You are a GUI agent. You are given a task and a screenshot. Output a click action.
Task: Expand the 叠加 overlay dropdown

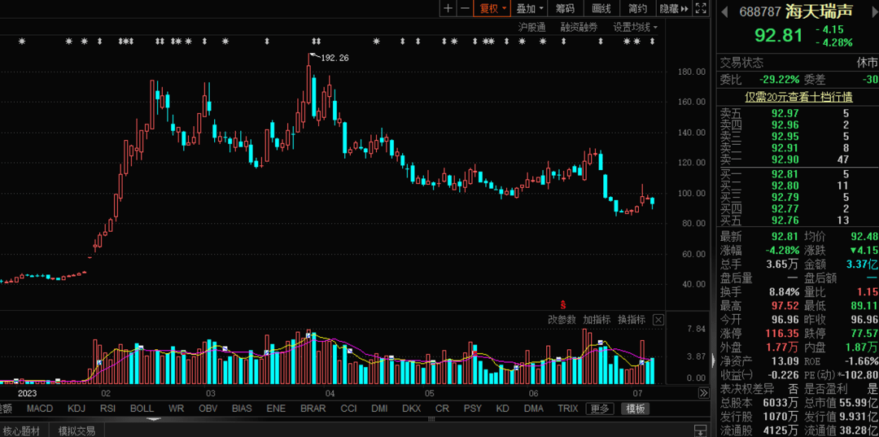pos(530,8)
